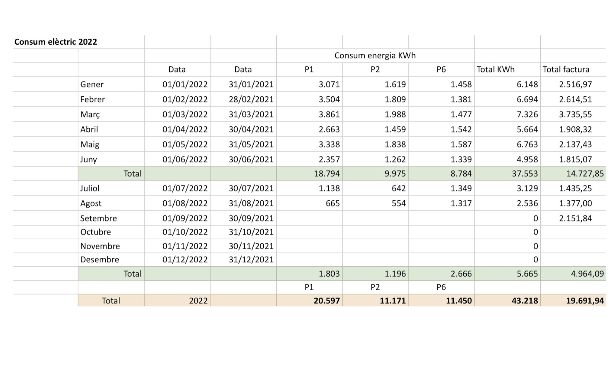
Task: Select the bold annual P1 total 20.597
Action: 326,301
